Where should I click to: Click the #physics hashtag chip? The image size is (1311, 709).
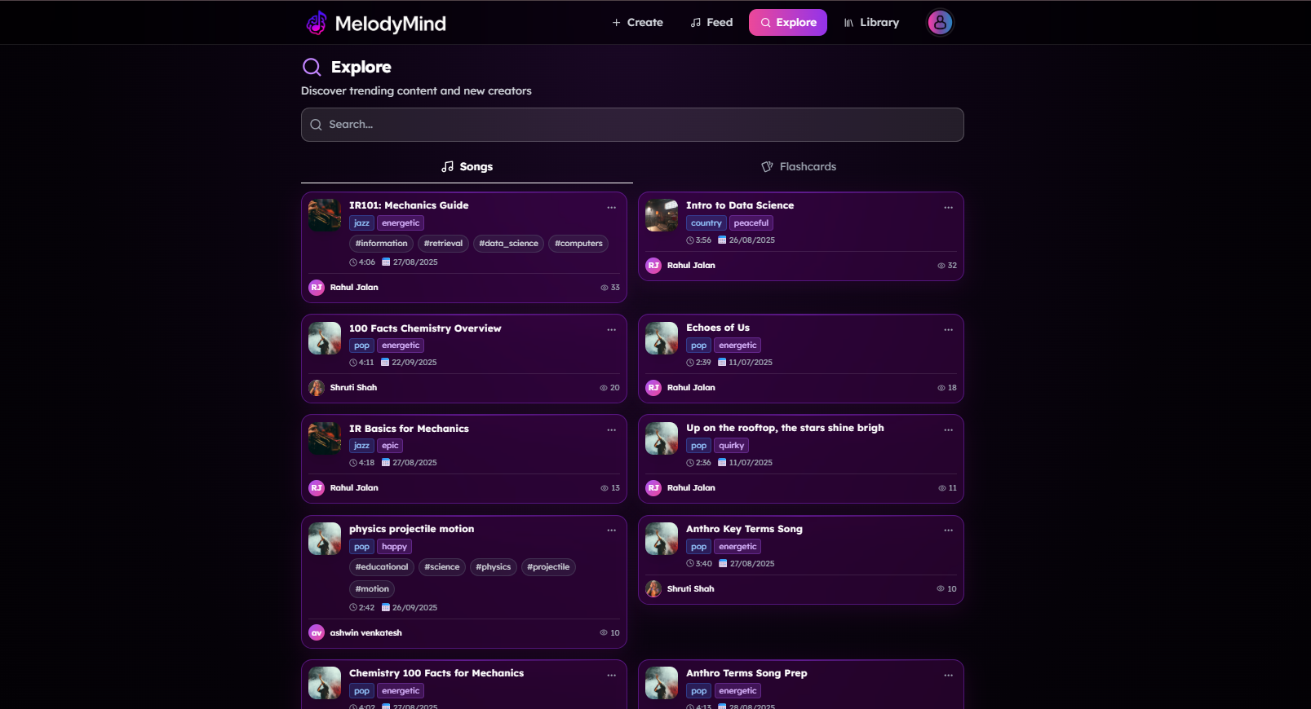tap(494, 567)
